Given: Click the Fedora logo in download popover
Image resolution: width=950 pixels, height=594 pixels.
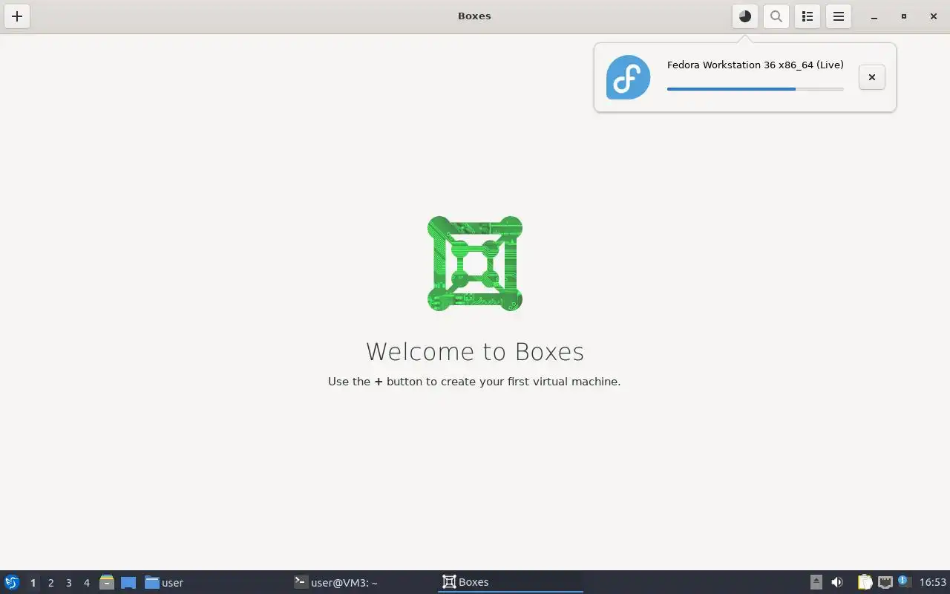Looking at the screenshot, I should pyautogui.click(x=628, y=77).
